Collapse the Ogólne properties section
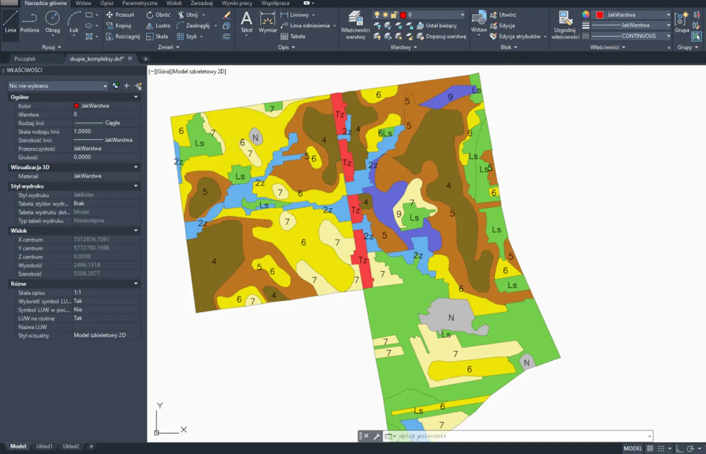The height and width of the screenshot is (454, 706). (136, 97)
